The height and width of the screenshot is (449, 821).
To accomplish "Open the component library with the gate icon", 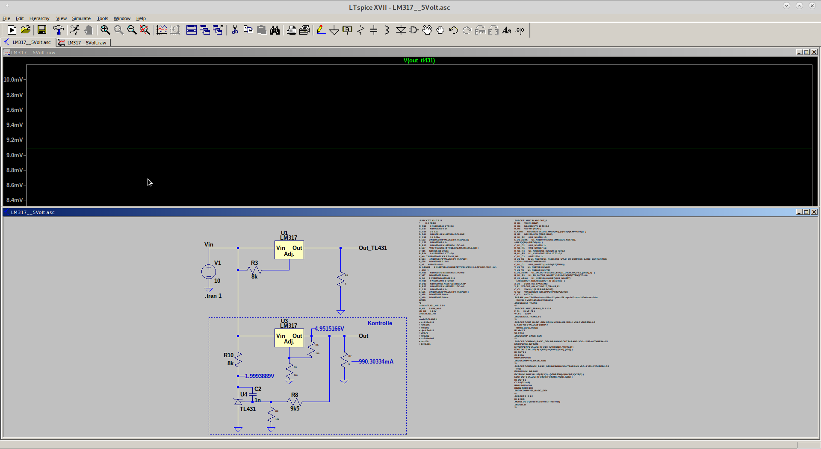I will tap(413, 30).
